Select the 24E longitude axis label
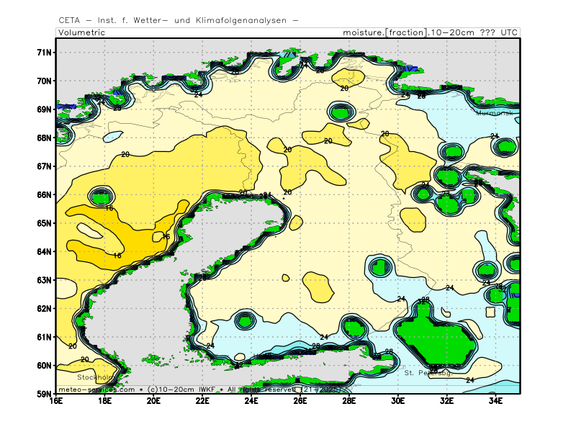Image resolution: width=576 pixels, height=432 pixels. coord(251,401)
